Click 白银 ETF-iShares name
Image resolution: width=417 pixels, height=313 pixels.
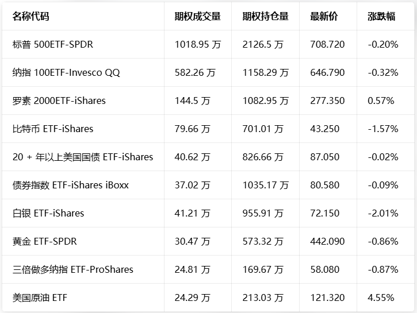[48, 213]
